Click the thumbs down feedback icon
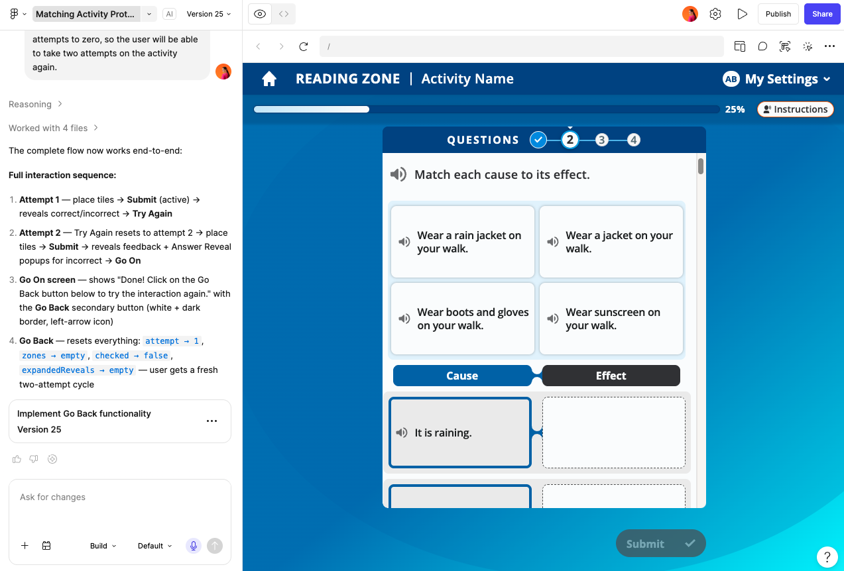844x571 pixels. (34, 459)
